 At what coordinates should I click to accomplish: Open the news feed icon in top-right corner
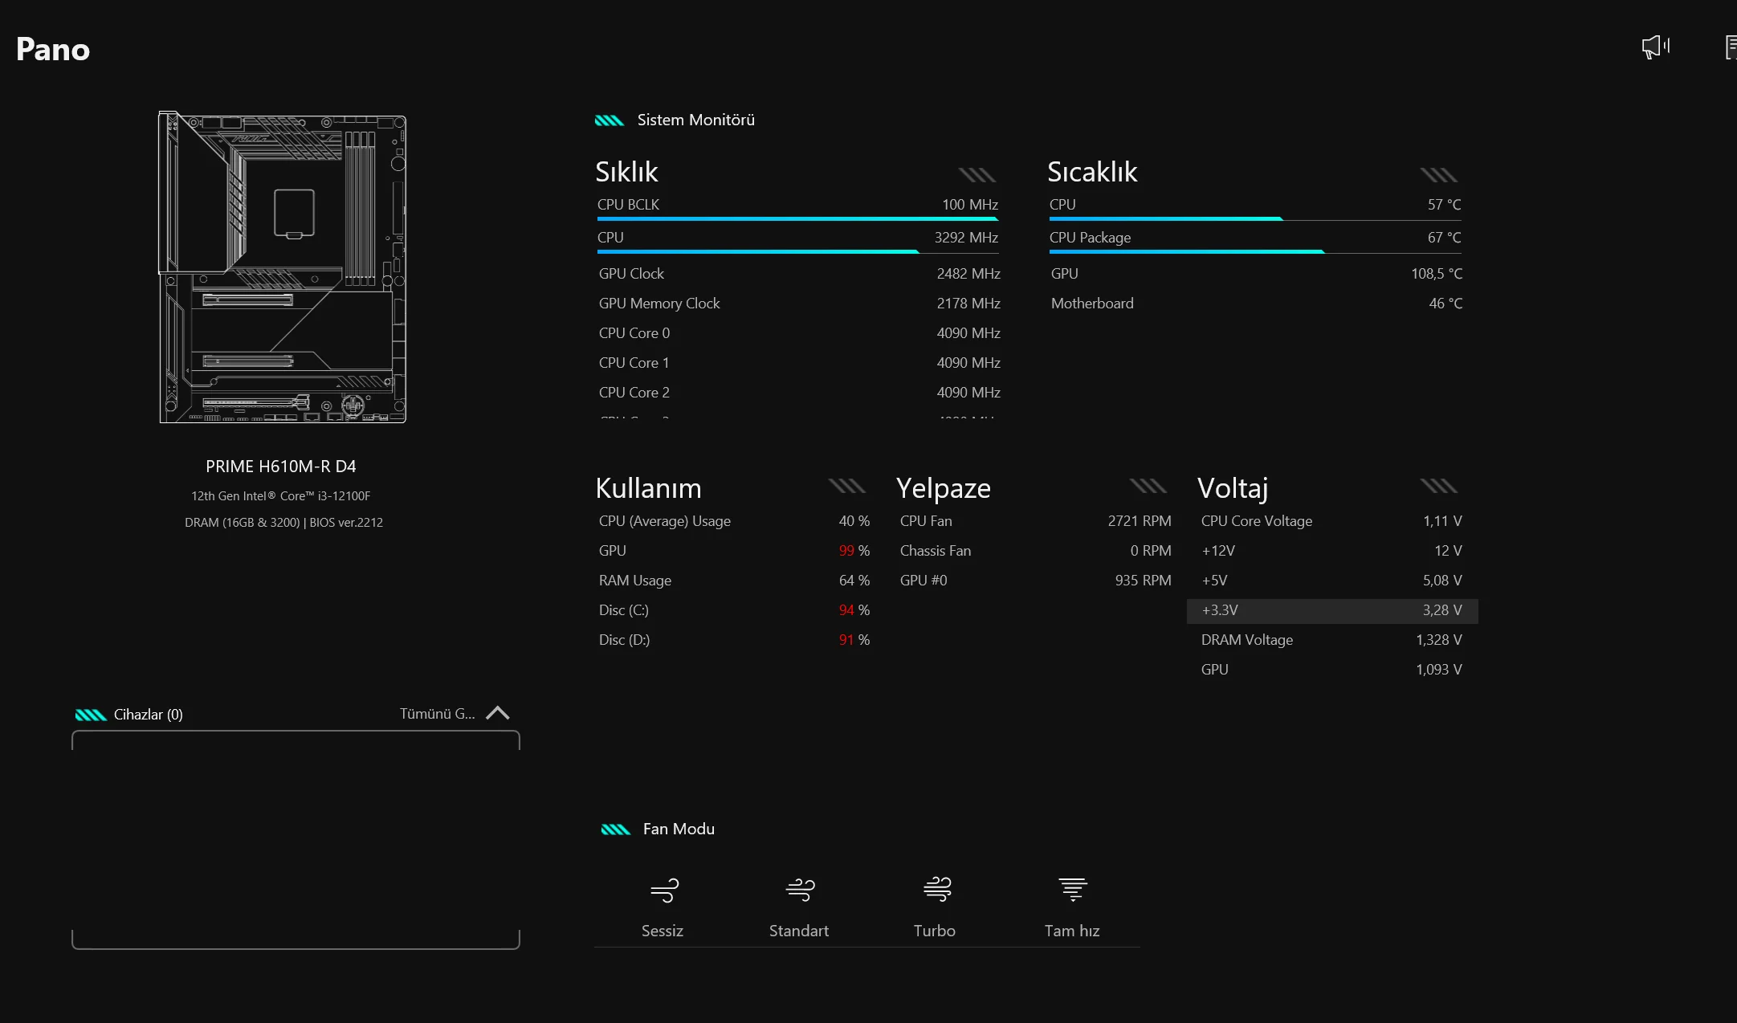pyautogui.click(x=1732, y=48)
